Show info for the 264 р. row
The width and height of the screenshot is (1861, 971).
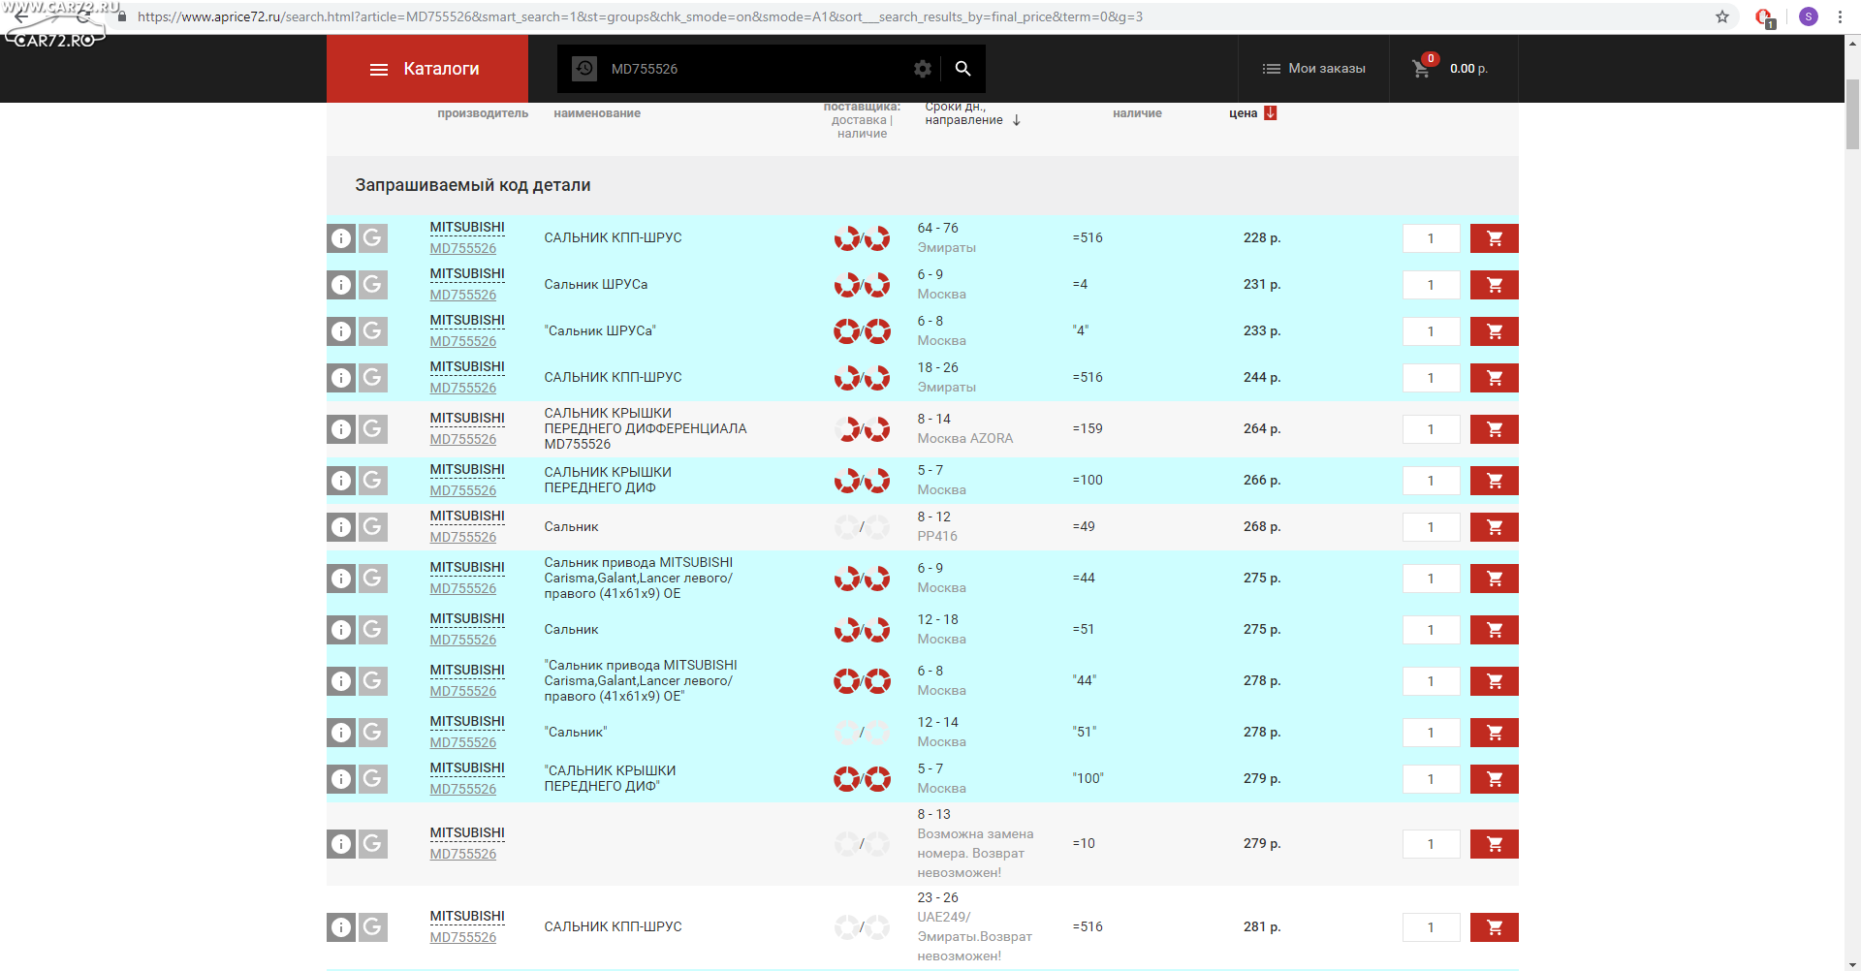341,429
